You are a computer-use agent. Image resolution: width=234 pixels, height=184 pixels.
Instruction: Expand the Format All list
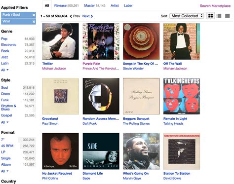(x=4, y=171)
